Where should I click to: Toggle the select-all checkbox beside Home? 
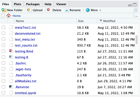pos(3,16)
